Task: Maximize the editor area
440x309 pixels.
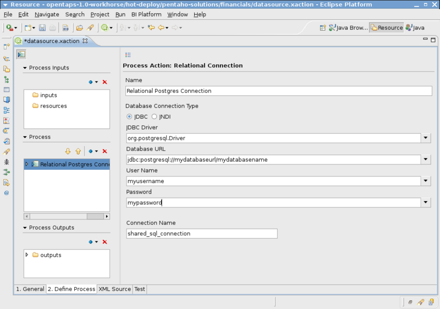Action: tap(433, 40)
